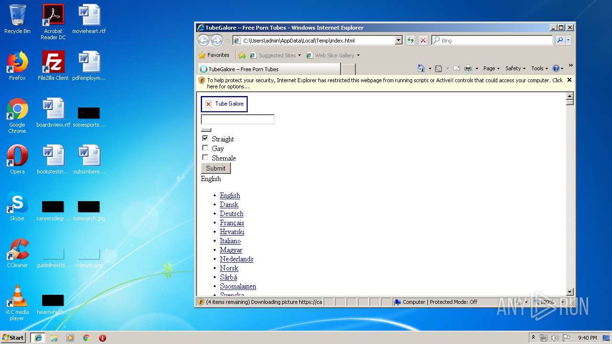Click the page scrollbar down arrow

[569, 292]
